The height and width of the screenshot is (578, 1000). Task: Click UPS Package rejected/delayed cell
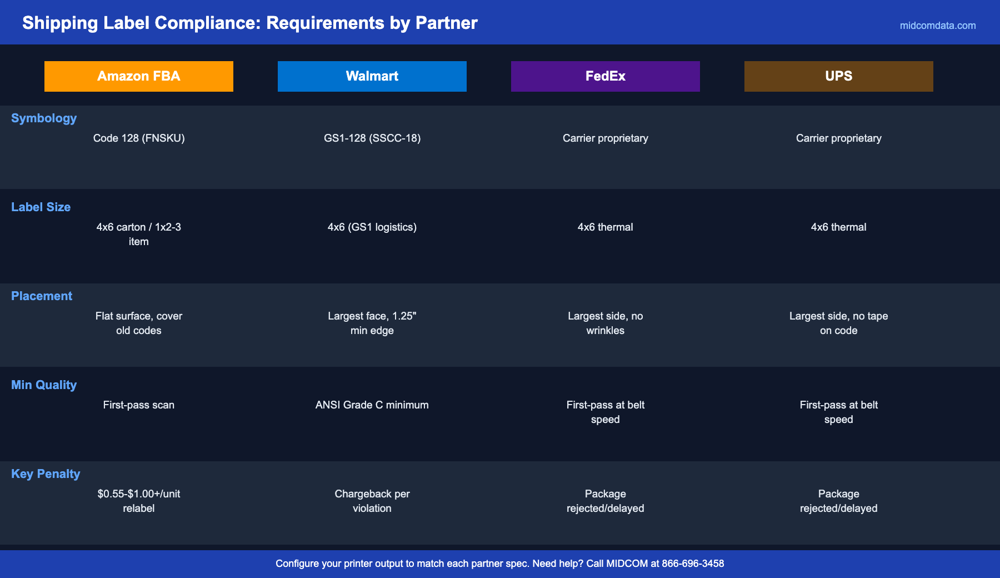click(x=839, y=501)
